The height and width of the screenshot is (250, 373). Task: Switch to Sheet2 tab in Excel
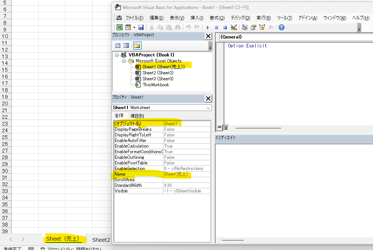(101, 240)
